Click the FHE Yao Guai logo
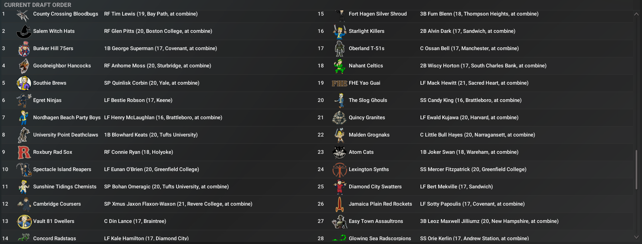Screen dimensions: 642x244 pyautogui.click(x=339, y=83)
